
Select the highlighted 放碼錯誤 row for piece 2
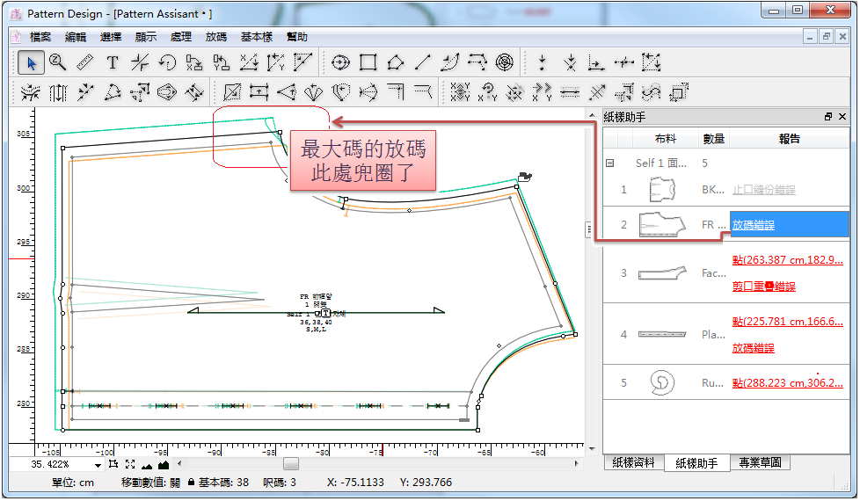click(788, 225)
